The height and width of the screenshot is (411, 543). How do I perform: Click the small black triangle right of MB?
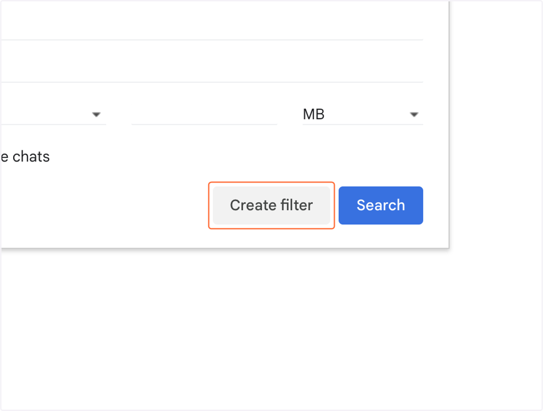(414, 115)
